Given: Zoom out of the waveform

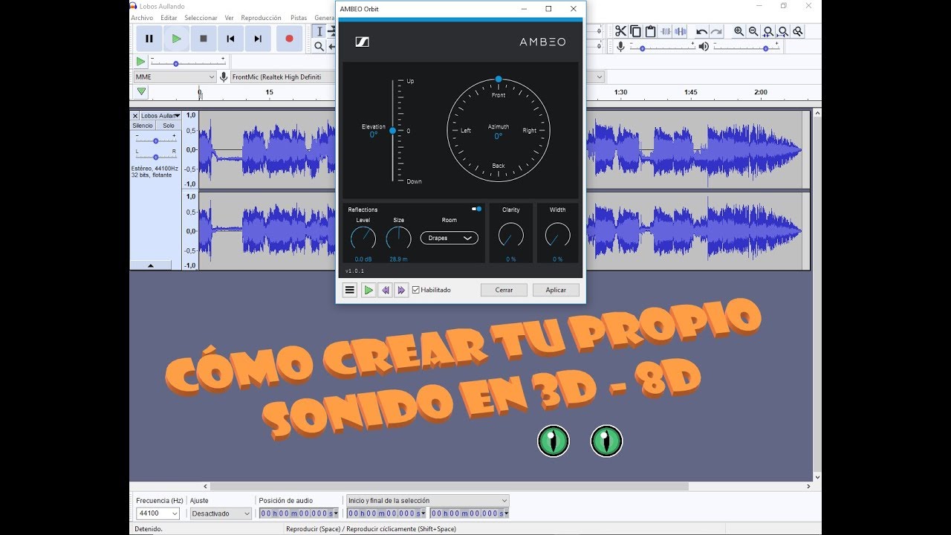Looking at the screenshot, I should (x=753, y=31).
